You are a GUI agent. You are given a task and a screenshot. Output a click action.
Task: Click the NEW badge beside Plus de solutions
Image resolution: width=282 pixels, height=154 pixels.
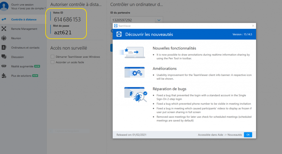(x=35, y=75)
